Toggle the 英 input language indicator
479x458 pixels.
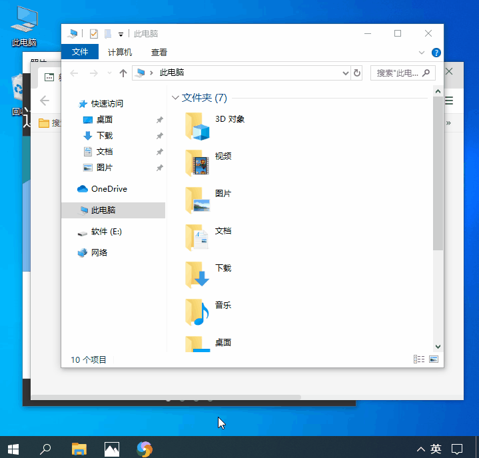(436, 449)
